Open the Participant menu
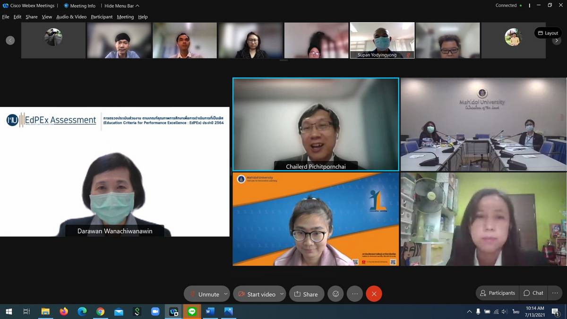Viewport: 567px width, 319px height. (102, 17)
